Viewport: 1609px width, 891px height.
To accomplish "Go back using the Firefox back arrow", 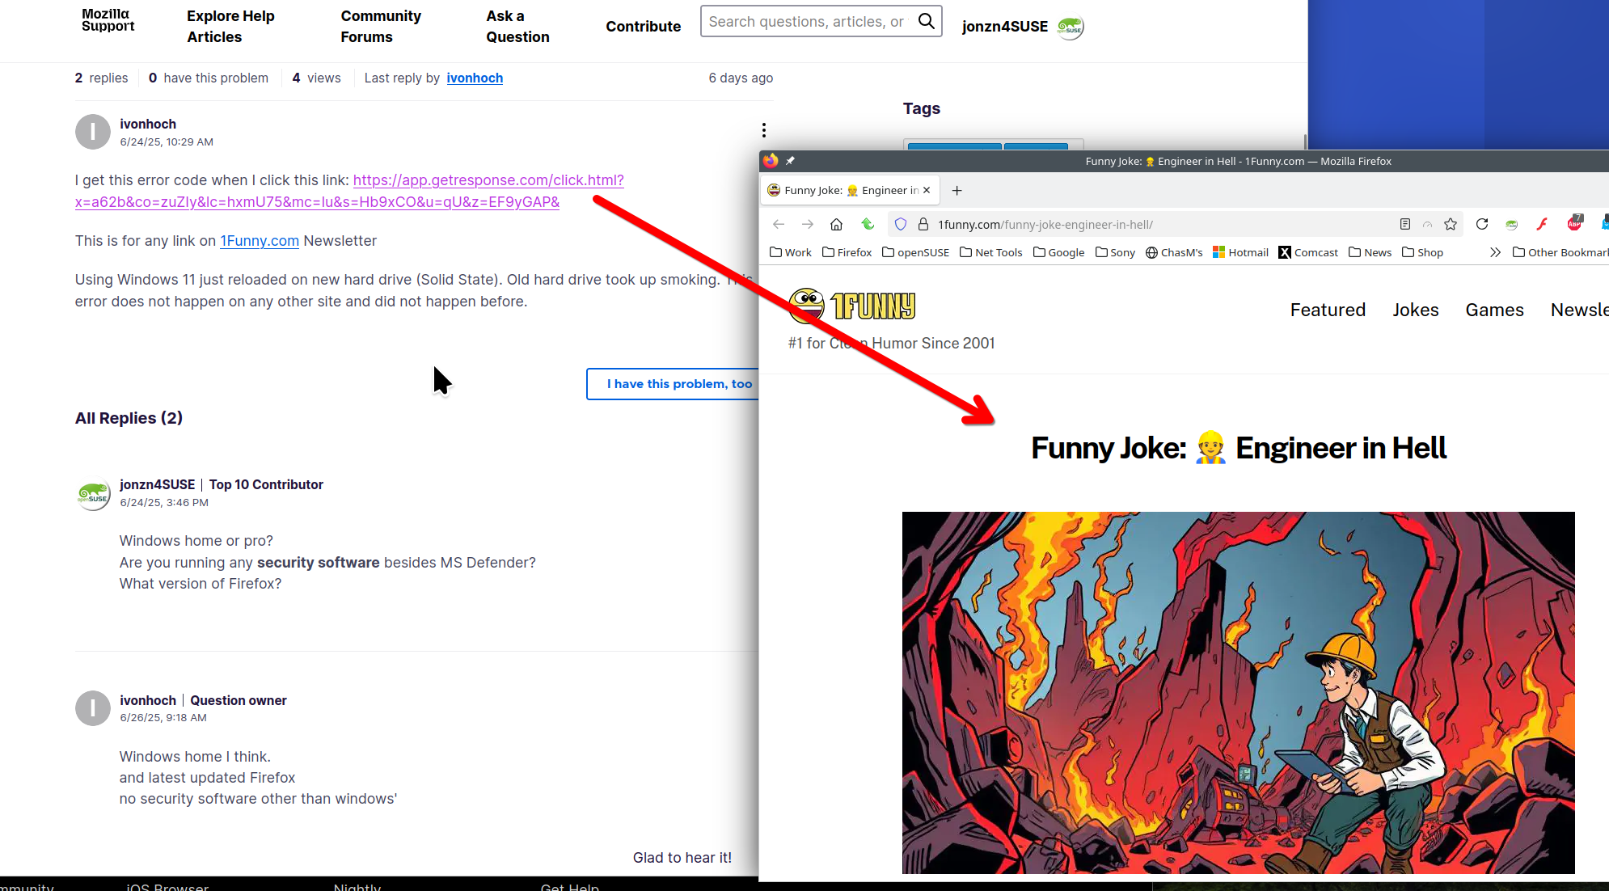I will pyautogui.click(x=779, y=225).
